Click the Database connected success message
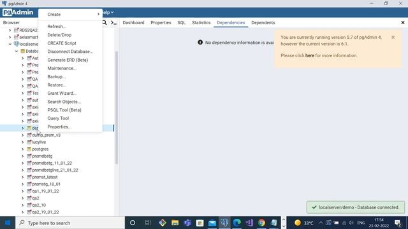Screen dimensions: 408x229 pos(356,207)
